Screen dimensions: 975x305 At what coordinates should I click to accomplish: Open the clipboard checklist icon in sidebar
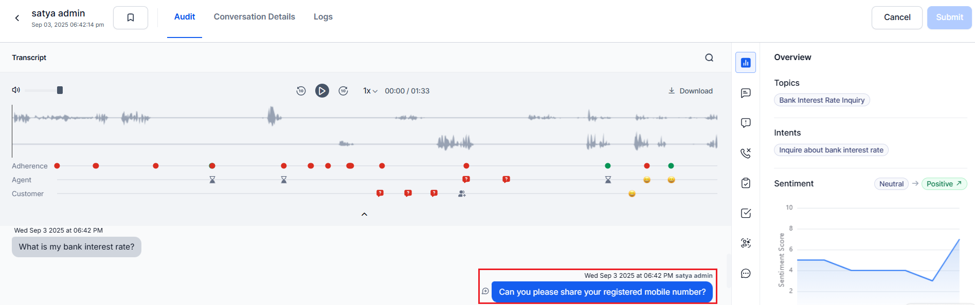point(745,183)
